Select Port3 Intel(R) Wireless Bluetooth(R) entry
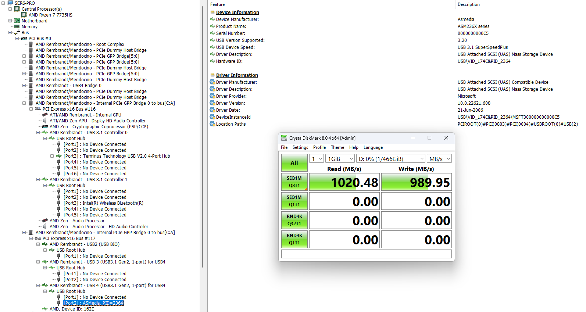Viewport: 586px width, 312px height. [104, 203]
